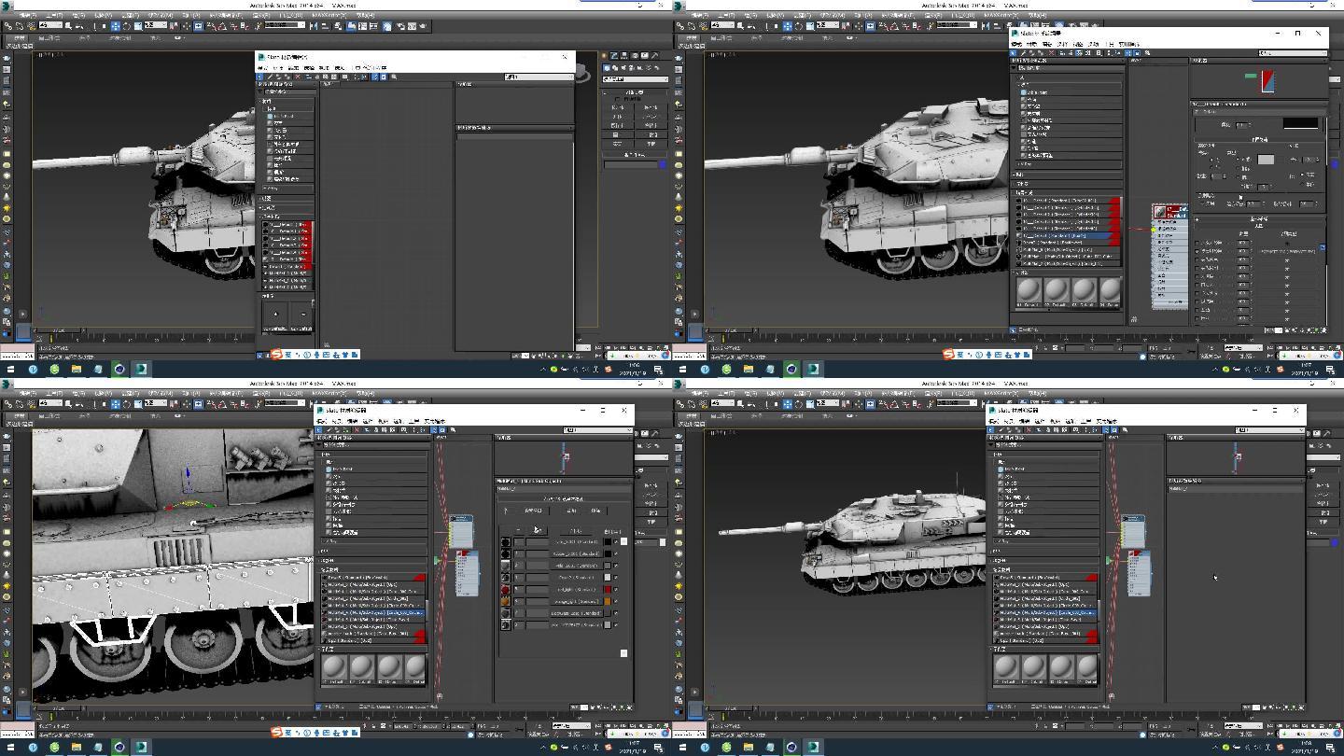
Task: Toggle the enable checkbox beside the orange sub-material swatch
Action: click(x=616, y=601)
